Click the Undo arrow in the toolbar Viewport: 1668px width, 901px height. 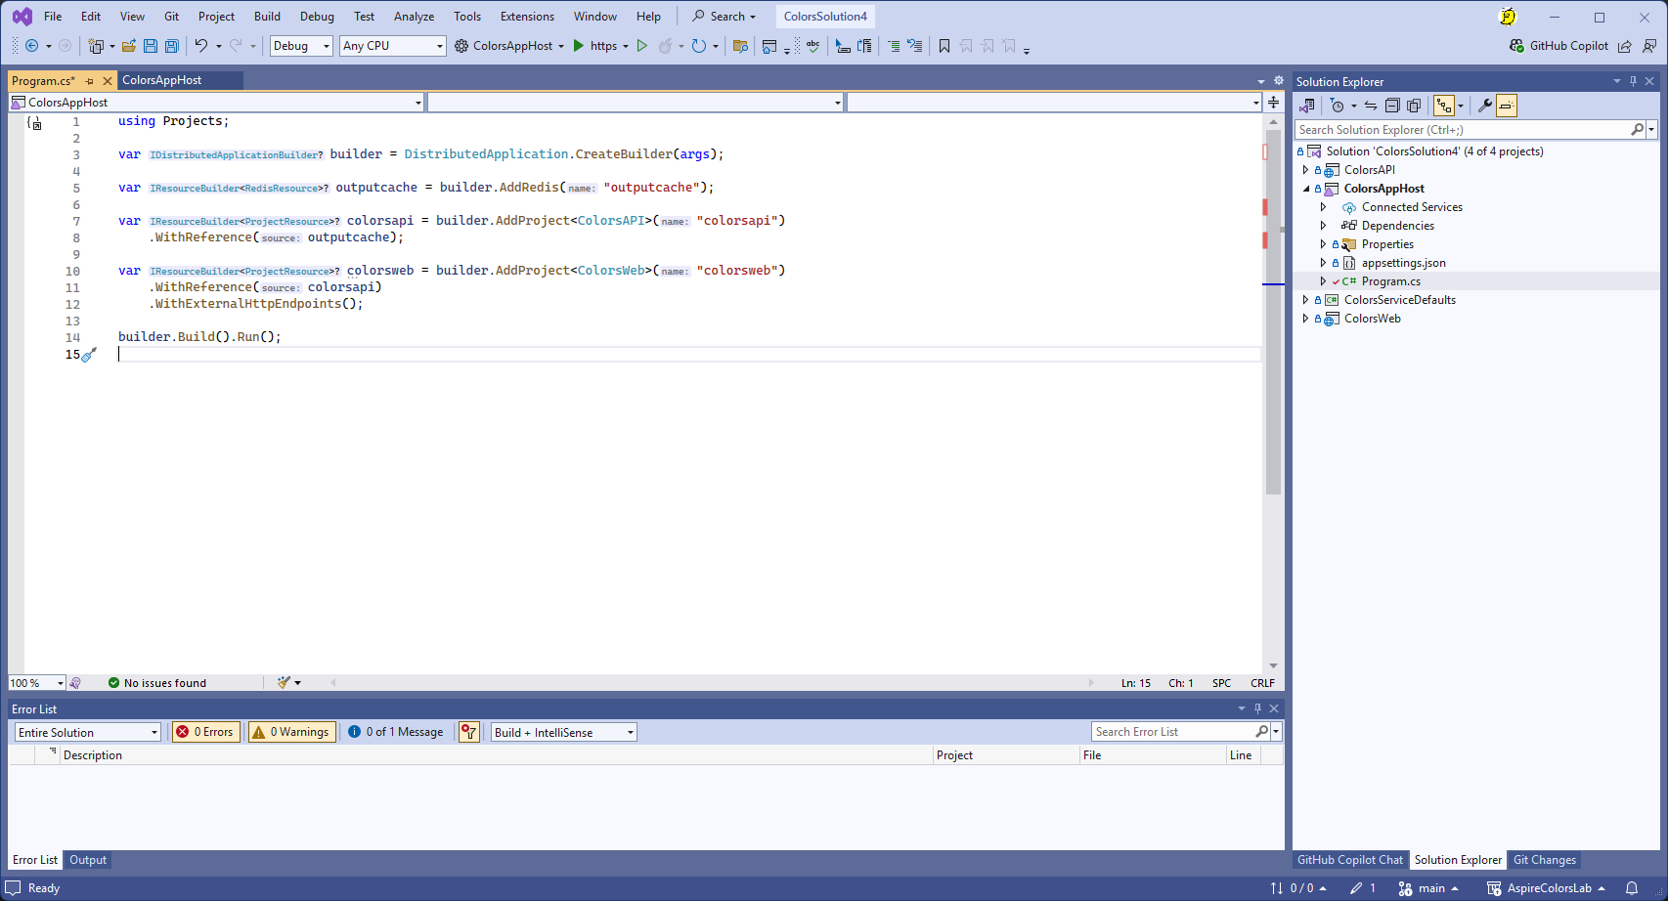pos(200,46)
